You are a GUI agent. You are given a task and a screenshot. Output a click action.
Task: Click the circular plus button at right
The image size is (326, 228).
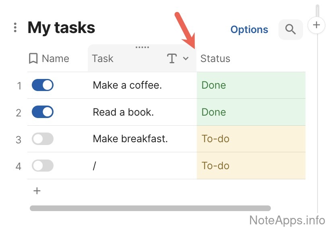(x=316, y=25)
